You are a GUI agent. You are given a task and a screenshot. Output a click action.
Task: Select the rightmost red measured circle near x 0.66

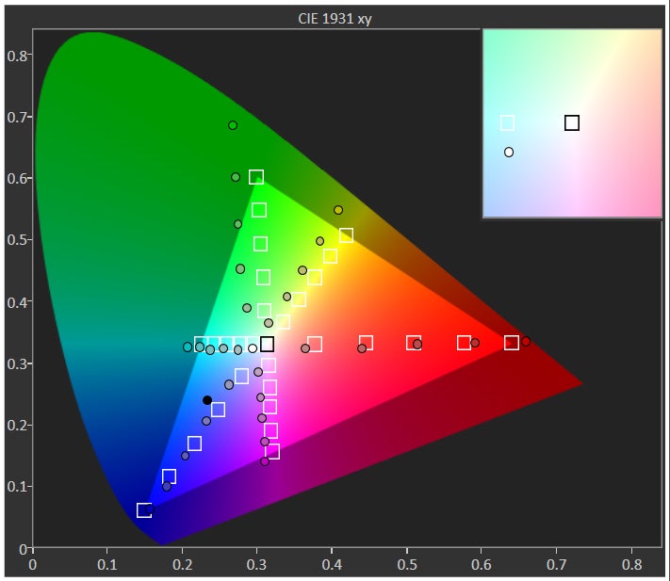(526, 341)
